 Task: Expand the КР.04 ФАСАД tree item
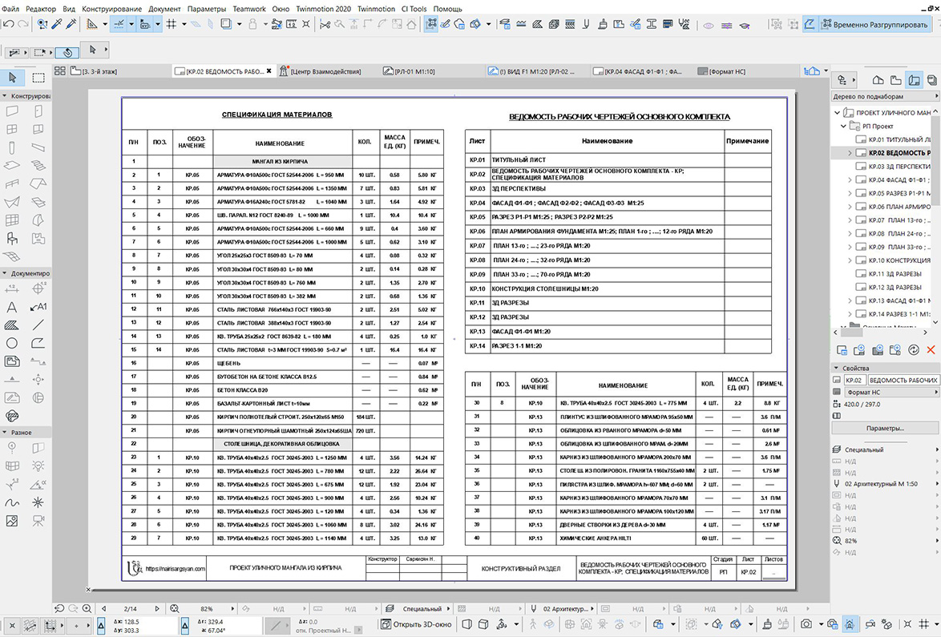click(850, 180)
